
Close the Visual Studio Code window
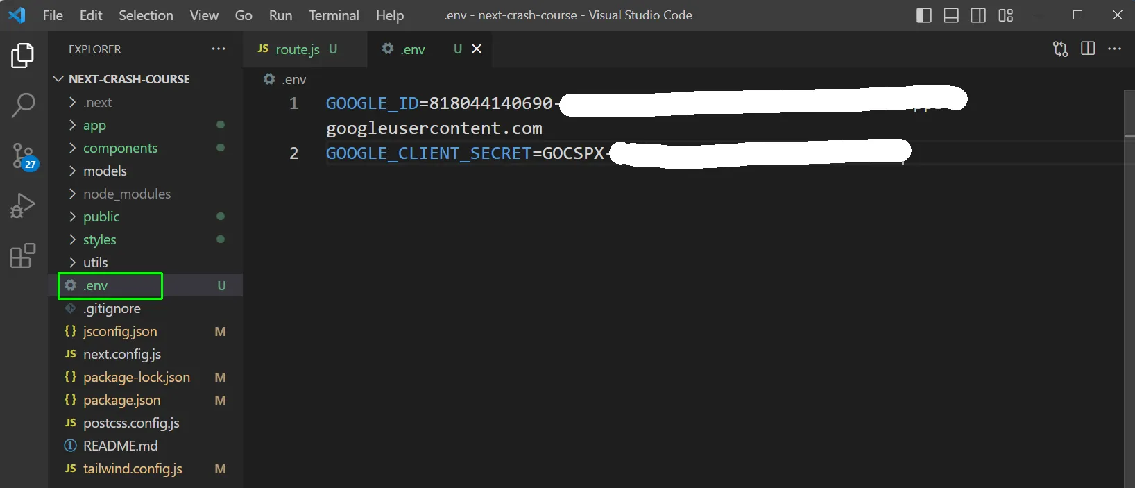pos(1117,15)
